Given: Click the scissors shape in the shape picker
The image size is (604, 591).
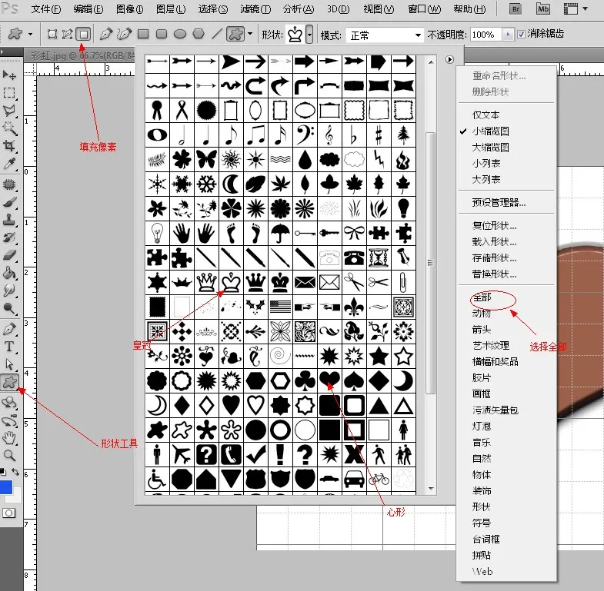Looking at the screenshot, I should click(x=354, y=282).
